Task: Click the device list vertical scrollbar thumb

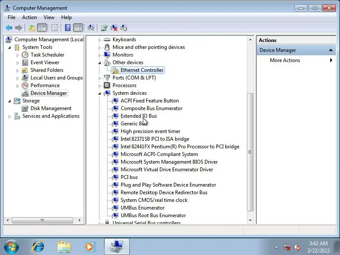Action: (x=250, y=152)
